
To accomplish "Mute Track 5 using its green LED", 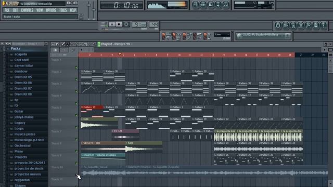I will [x=76, y=115].
